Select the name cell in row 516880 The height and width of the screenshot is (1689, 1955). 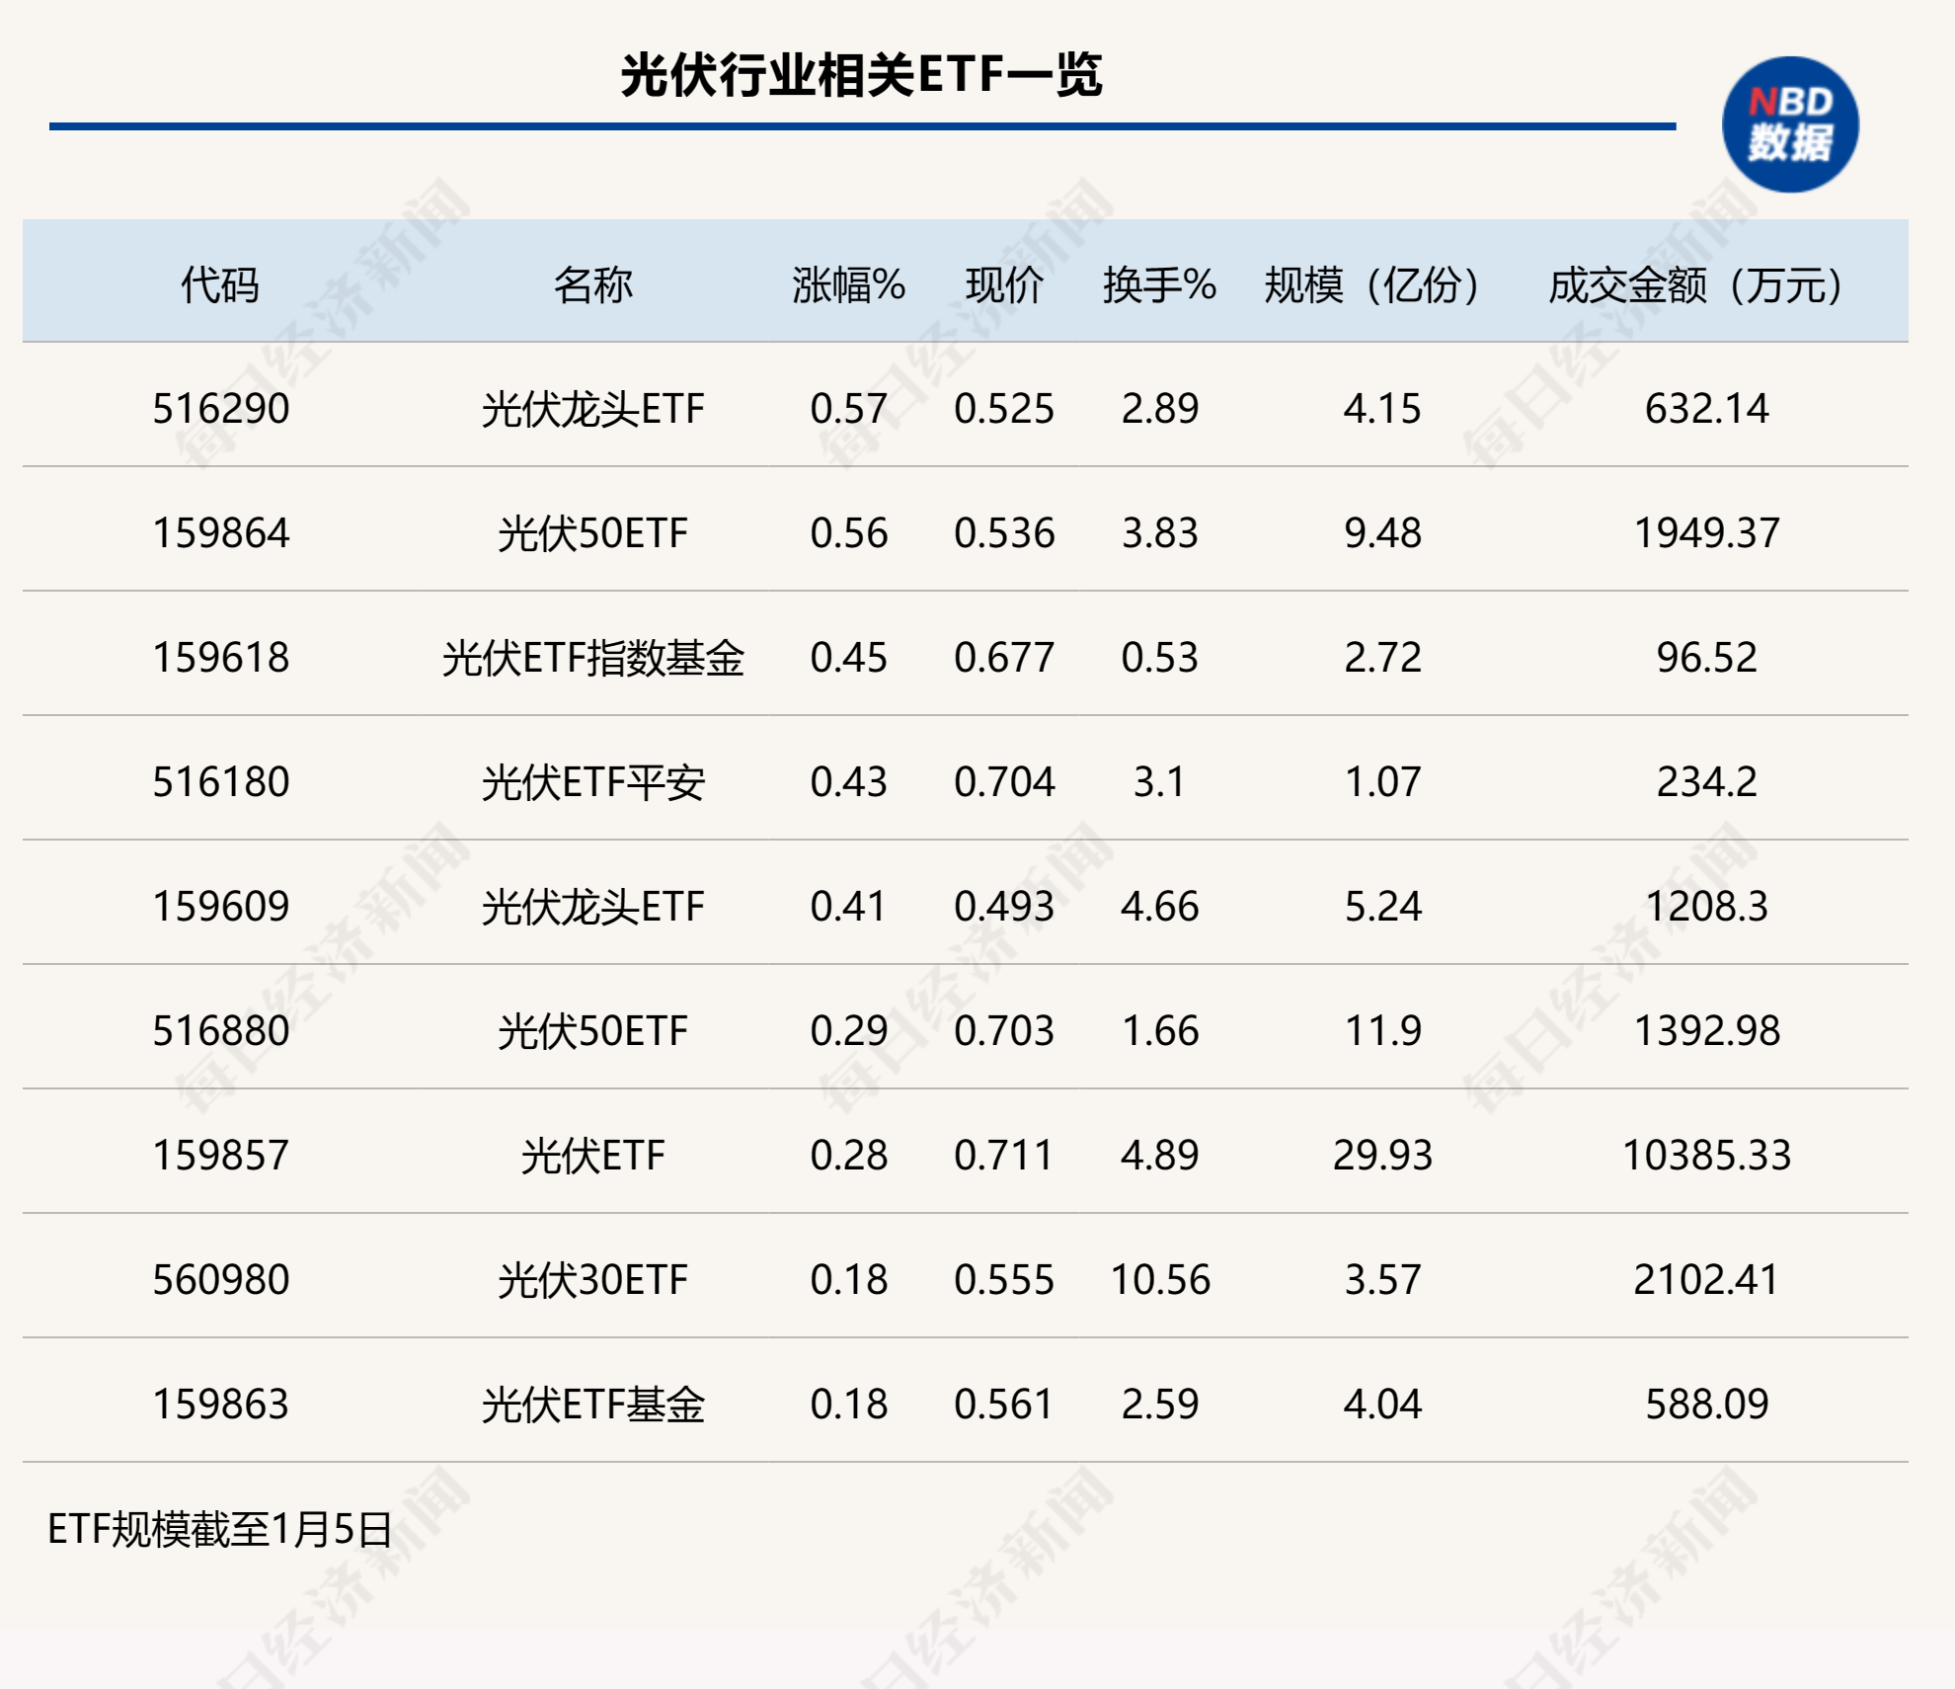click(592, 1031)
